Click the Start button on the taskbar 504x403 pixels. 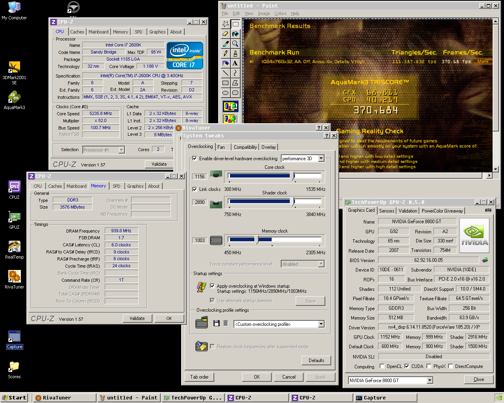tap(14, 398)
